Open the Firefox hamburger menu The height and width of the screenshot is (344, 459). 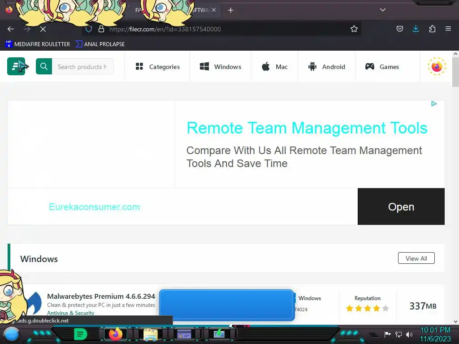pos(448,29)
